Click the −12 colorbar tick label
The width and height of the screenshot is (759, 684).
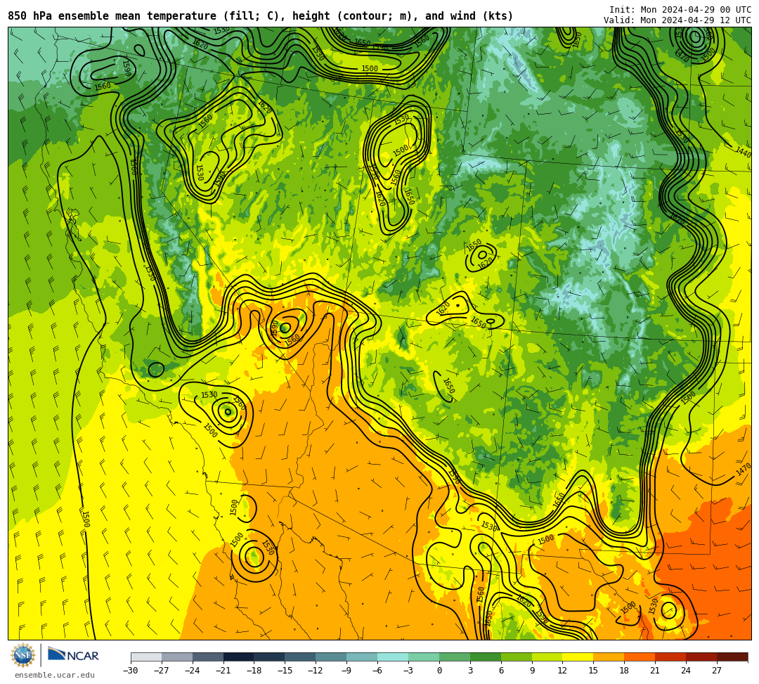pyautogui.click(x=316, y=671)
